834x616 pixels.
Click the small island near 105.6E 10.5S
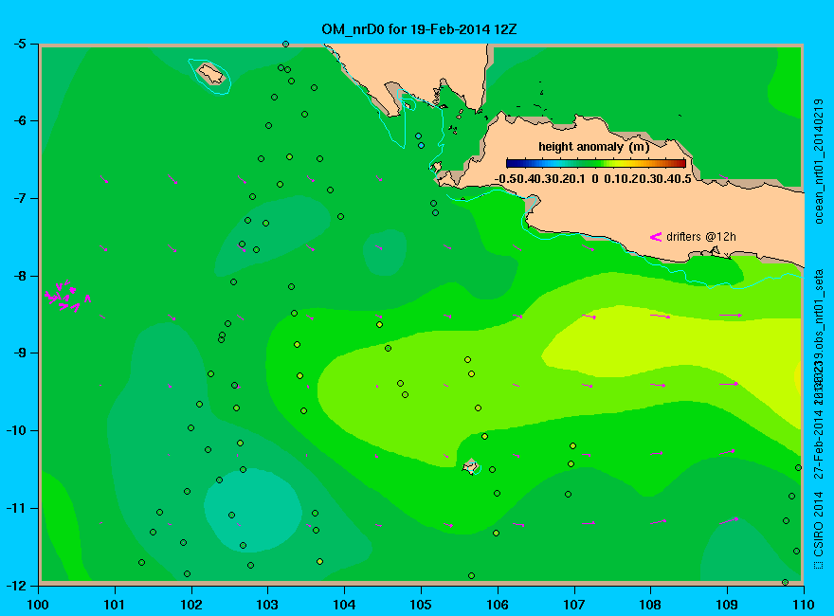tap(470, 466)
